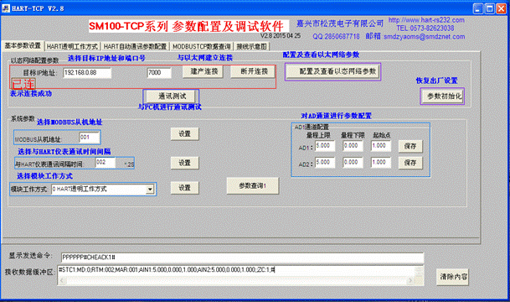Click the HART-TCP app icon in title bar
Image resolution: width=510 pixels, height=302 pixels.
coord(6,8)
